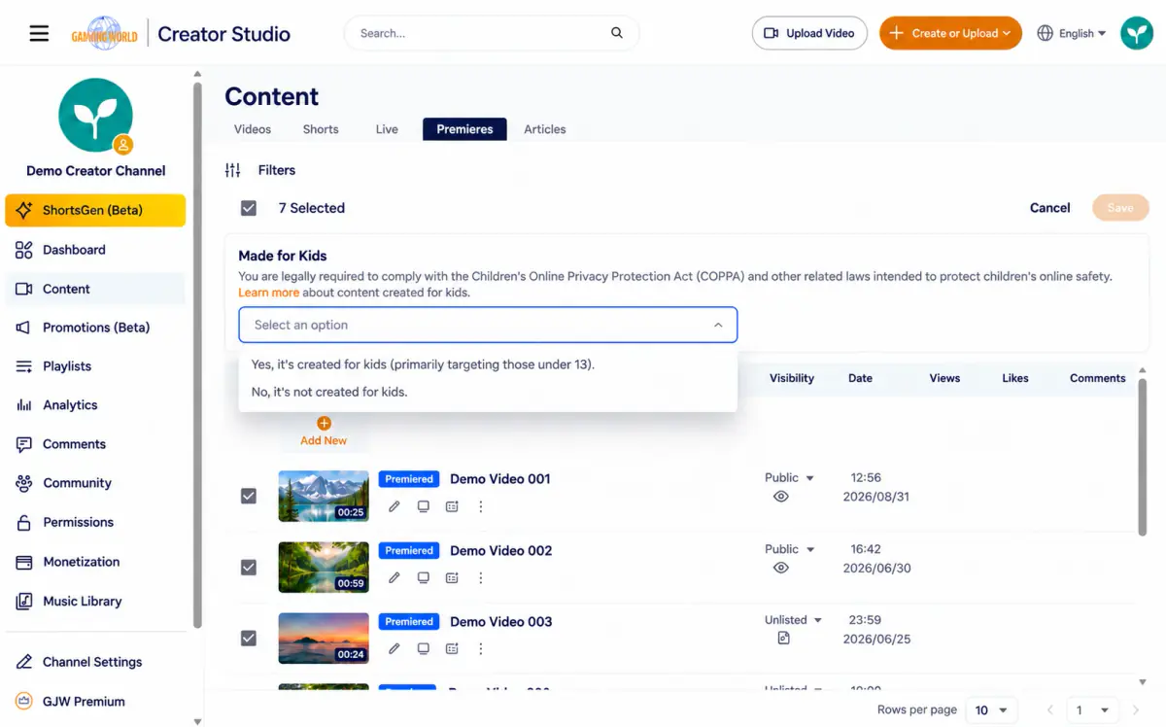This screenshot has width=1166, height=727.
Task: Open the hamburger navigation menu
Action: point(39,34)
